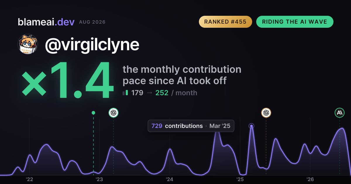Click the AUG 2026 date label
The width and height of the screenshot is (351, 184).
(x=92, y=22)
